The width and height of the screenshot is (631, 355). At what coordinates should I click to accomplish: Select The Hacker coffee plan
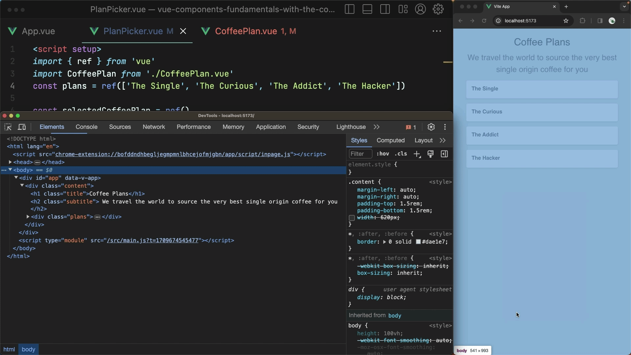(542, 158)
